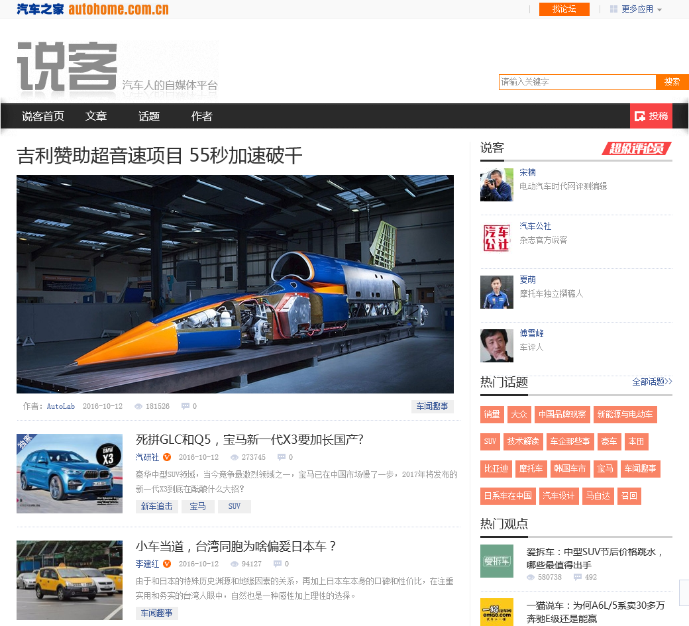689x626 pixels.
Task: Select hot topic 日系车在中国
Action: 507,496
